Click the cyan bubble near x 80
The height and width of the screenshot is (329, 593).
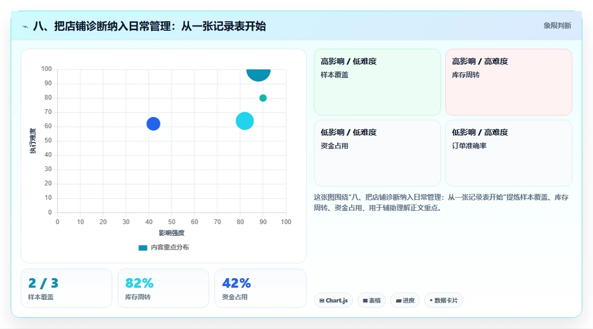pos(245,121)
